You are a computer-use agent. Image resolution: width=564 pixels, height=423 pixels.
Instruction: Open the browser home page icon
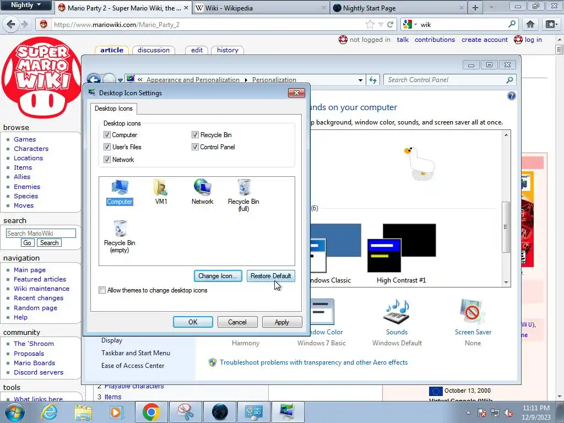click(530, 24)
